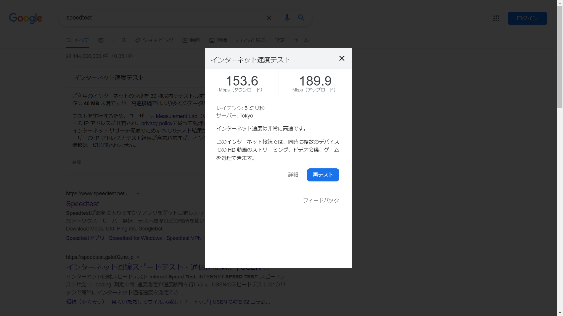Switch to the 動画 tab

pos(191,40)
